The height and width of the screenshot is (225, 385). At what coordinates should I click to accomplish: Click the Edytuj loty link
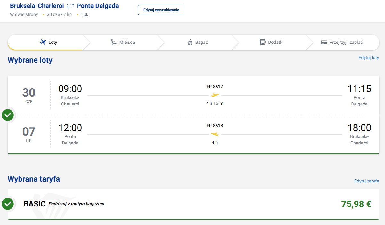pos(369,58)
